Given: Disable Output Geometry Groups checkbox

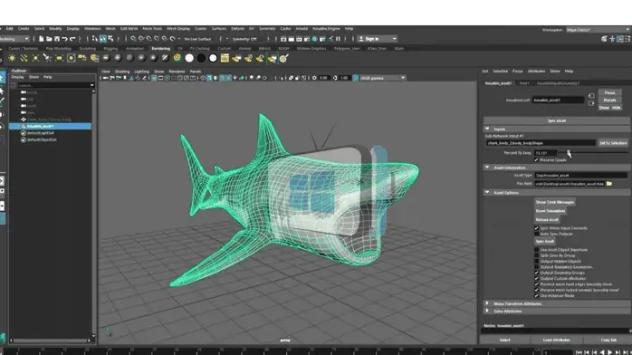Looking at the screenshot, I should click(x=536, y=273).
